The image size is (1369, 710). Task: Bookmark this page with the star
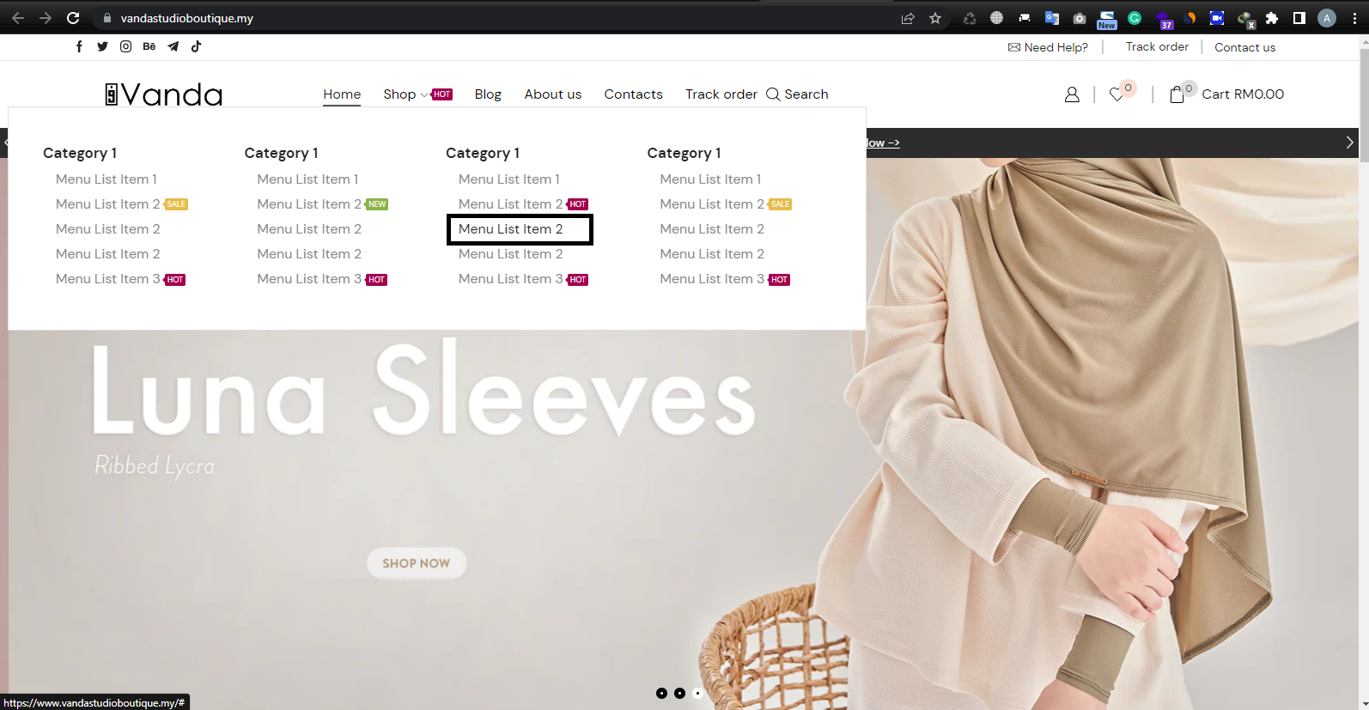click(x=935, y=18)
